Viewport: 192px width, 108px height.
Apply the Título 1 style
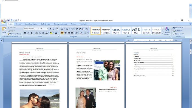pyautogui.click(x=116, y=31)
